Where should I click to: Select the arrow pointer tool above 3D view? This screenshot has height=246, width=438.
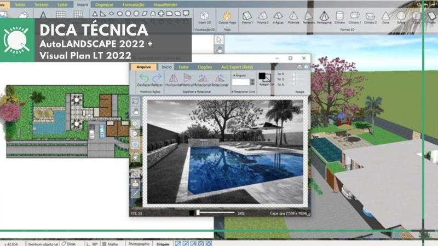219,40
